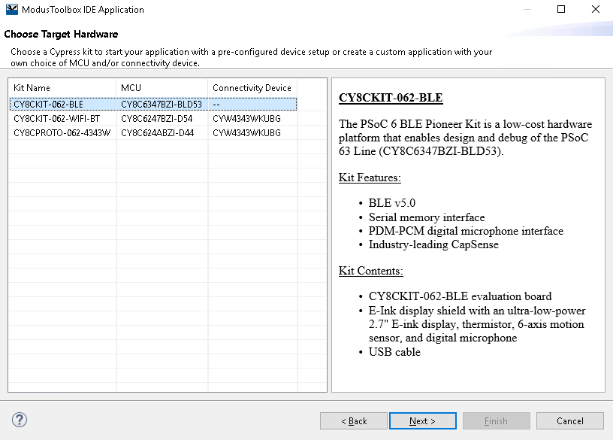613x440 pixels.
Task: Sort by the Kit Name column header
Action: [62, 88]
